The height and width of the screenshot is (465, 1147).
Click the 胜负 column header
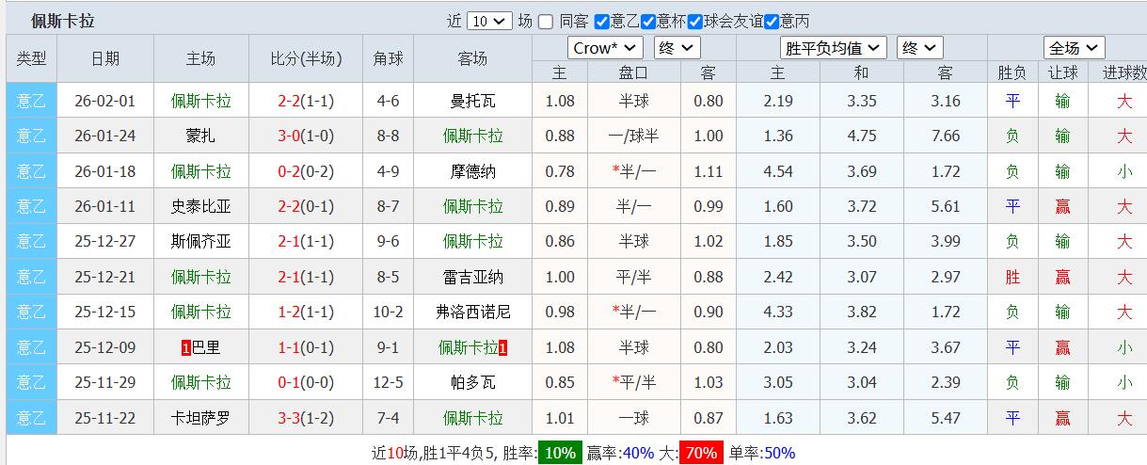click(x=1012, y=72)
